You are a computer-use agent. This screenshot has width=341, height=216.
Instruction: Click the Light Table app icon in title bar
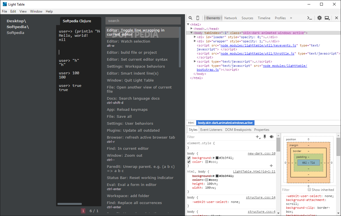[4, 4]
